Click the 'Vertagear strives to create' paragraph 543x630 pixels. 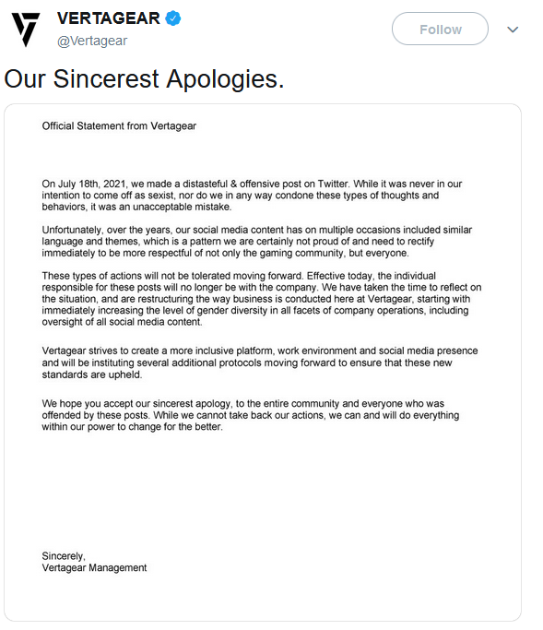point(260,363)
